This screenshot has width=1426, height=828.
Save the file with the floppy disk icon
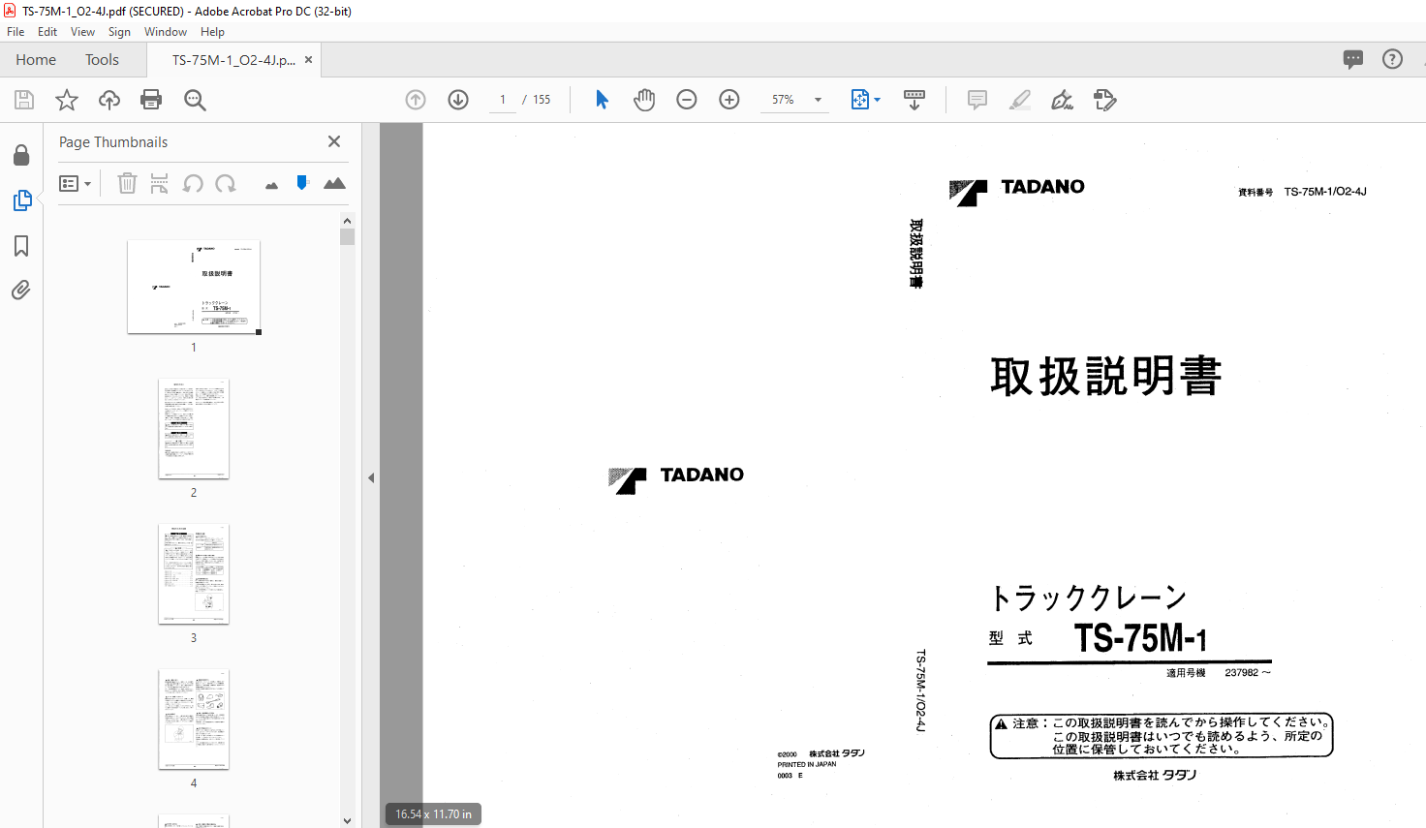24,100
